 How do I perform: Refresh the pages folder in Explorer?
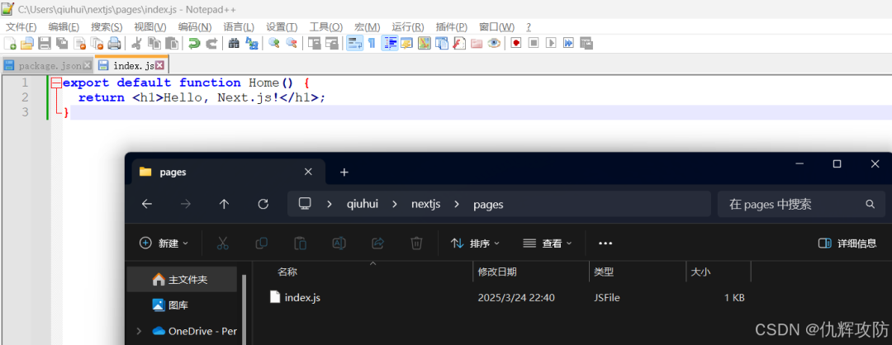click(x=263, y=204)
